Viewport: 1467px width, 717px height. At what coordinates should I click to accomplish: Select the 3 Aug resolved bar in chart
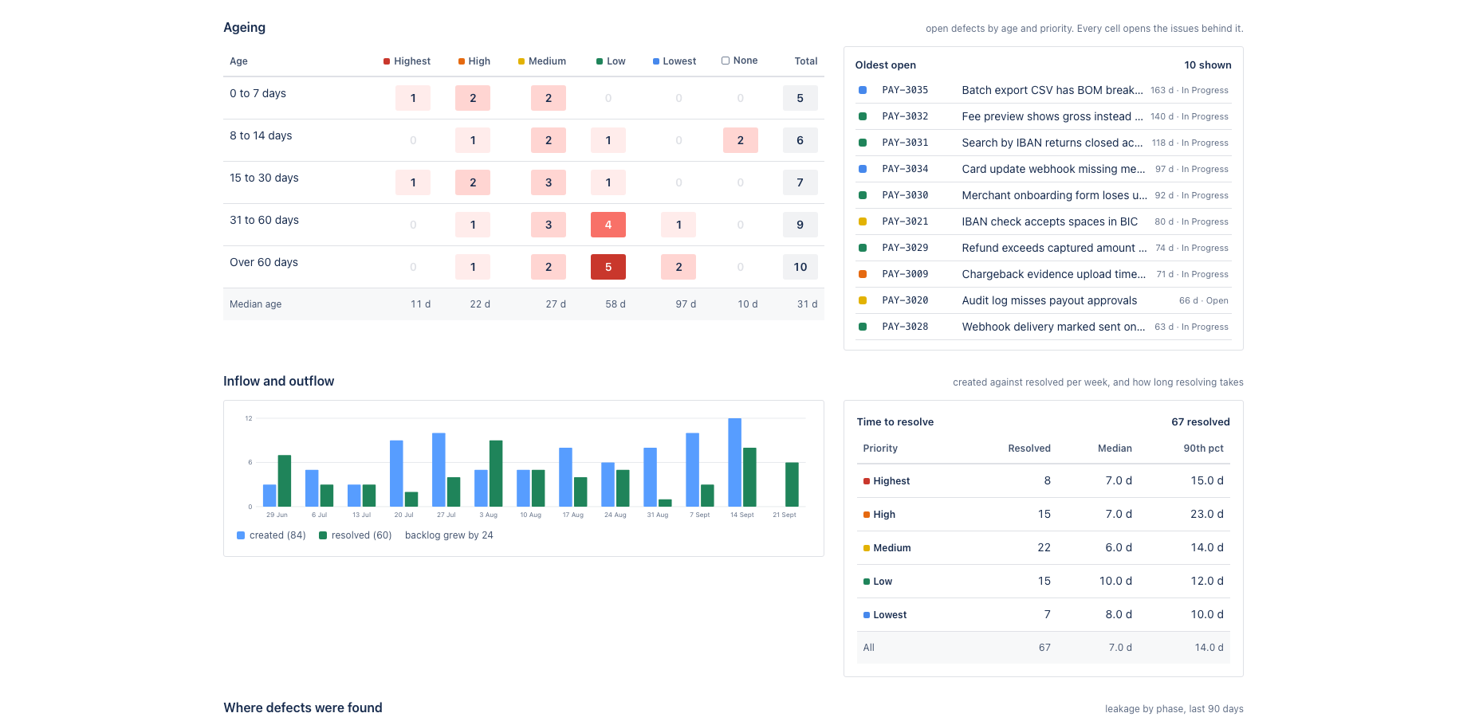pyautogui.click(x=496, y=473)
